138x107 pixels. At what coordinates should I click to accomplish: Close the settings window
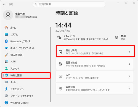pyautogui.click(x=134, y=3)
